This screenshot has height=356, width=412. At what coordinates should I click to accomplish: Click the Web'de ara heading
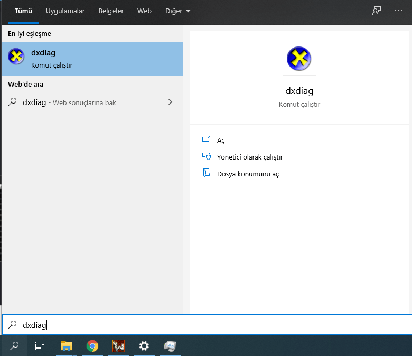tap(25, 85)
